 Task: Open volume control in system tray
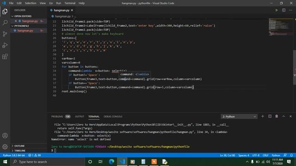tap(268, 162)
